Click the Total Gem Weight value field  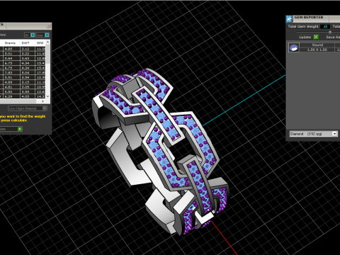click(325, 26)
